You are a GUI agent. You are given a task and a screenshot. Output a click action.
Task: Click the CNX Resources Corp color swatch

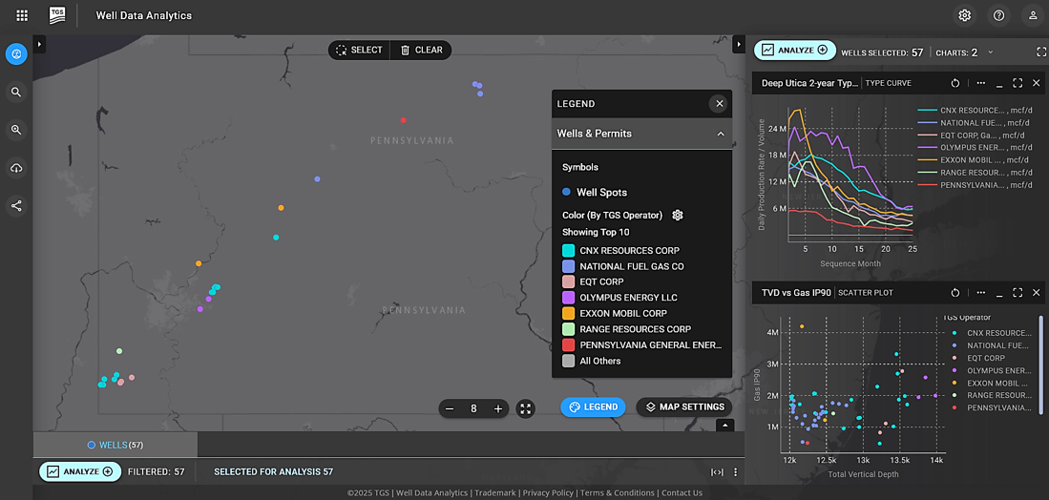569,251
